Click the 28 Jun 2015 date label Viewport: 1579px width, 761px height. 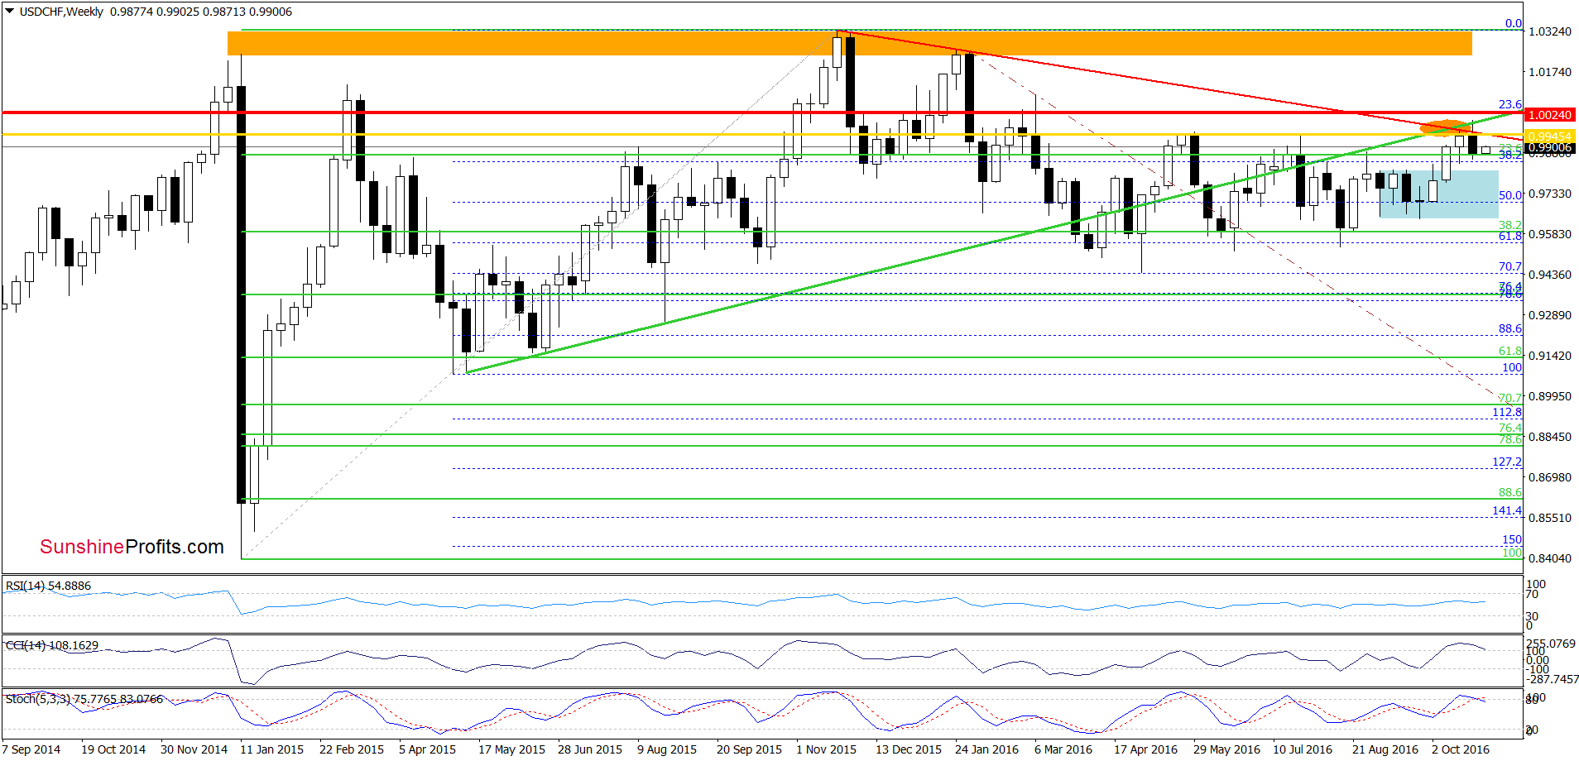point(590,749)
